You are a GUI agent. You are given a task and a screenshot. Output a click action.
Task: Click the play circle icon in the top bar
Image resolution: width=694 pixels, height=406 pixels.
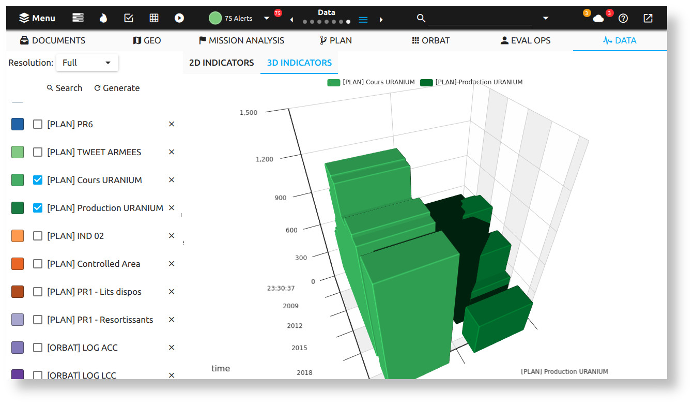[179, 18]
